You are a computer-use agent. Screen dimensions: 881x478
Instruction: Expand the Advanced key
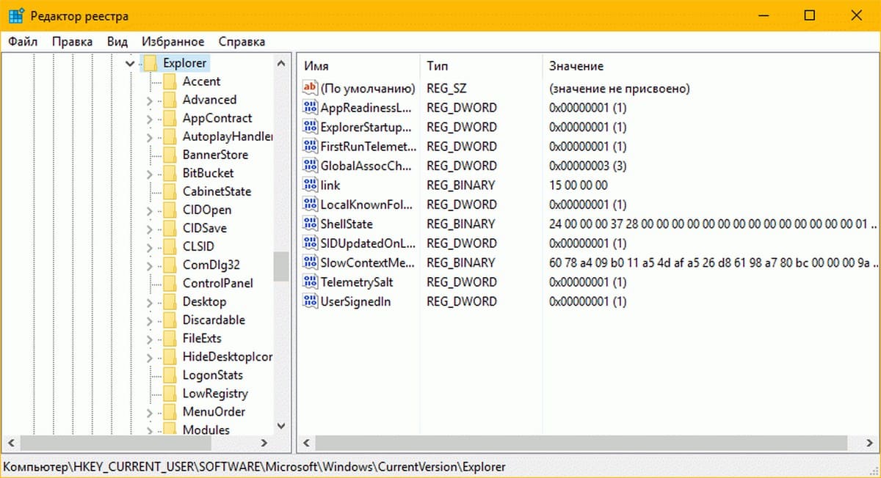[149, 100]
